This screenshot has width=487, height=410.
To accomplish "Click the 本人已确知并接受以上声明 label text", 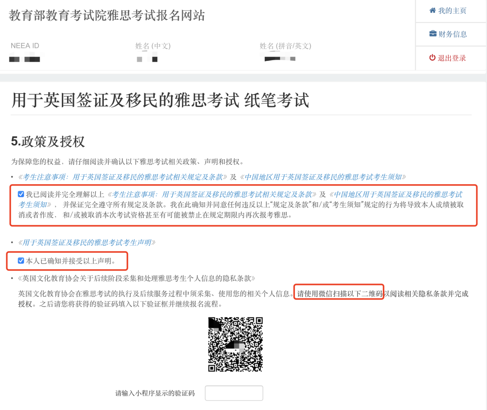I will 71,261.
